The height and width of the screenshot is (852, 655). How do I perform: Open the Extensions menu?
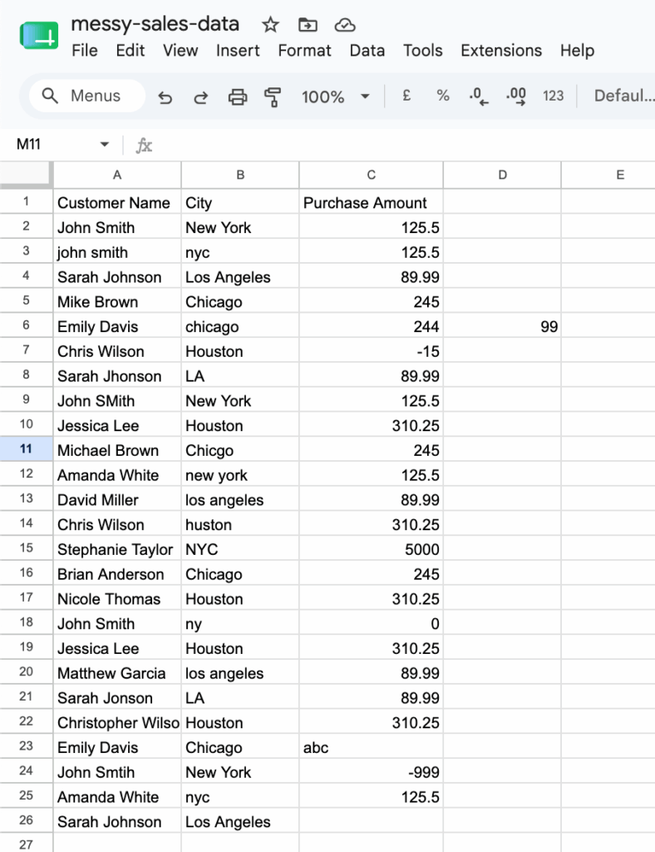click(x=501, y=51)
